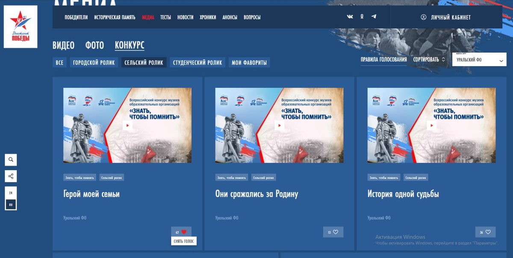Open the search magnifier in left sidebar

click(x=11, y=160)
